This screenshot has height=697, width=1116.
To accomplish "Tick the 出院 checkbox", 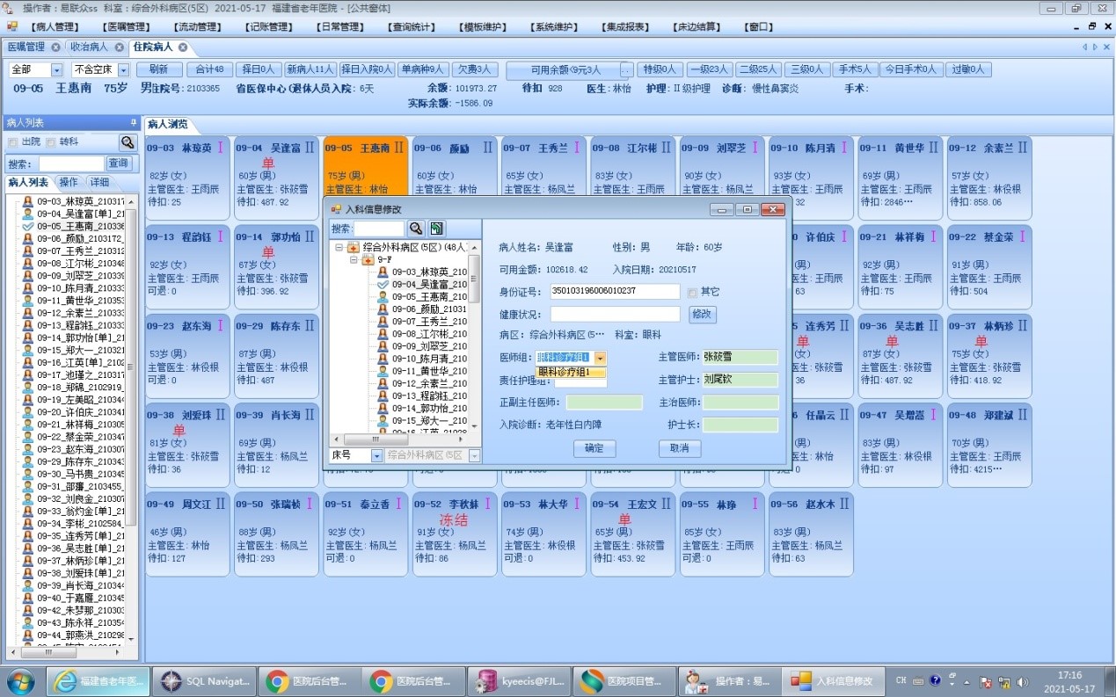I will (x=12, y=142).
